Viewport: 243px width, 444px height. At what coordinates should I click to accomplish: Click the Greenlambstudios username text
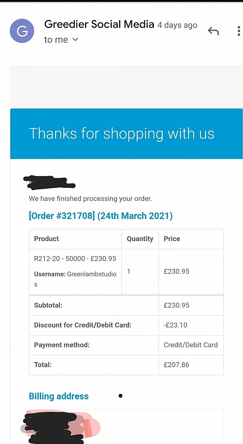click(x=91, y=274)
